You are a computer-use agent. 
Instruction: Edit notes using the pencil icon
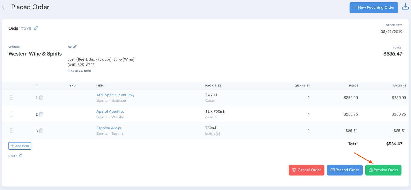coord(20,156)
